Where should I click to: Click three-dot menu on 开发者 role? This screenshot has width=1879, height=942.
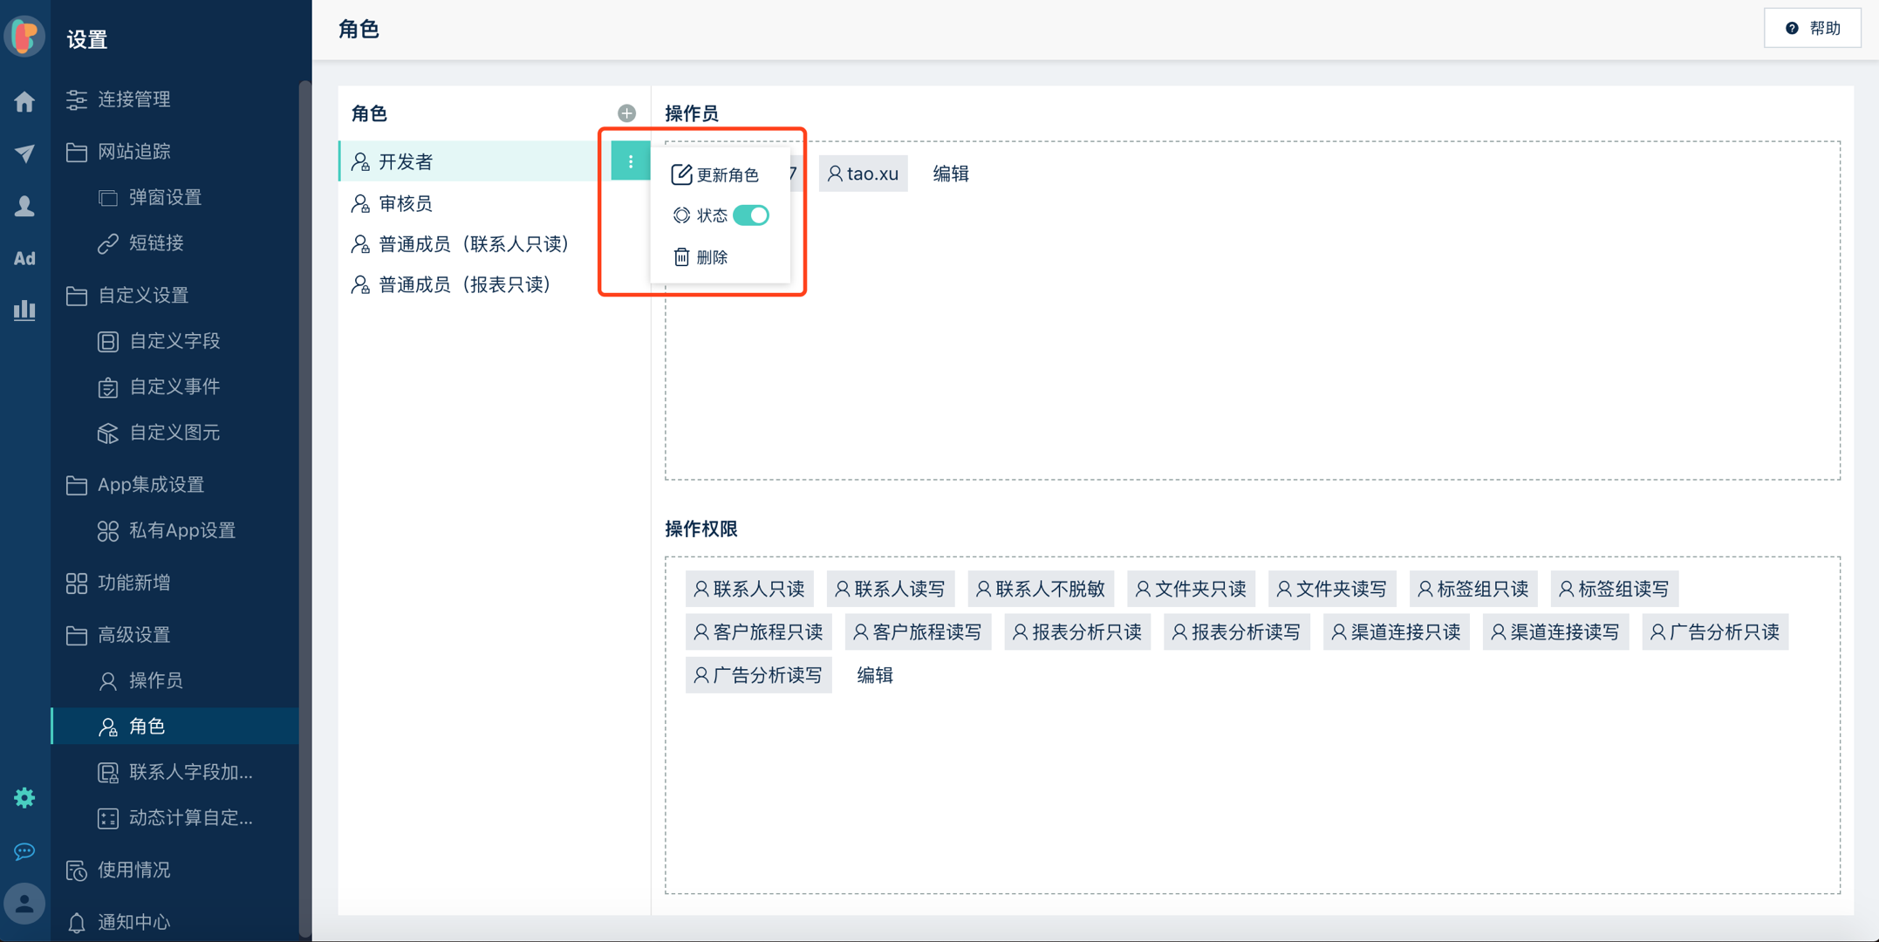(630, 161)
